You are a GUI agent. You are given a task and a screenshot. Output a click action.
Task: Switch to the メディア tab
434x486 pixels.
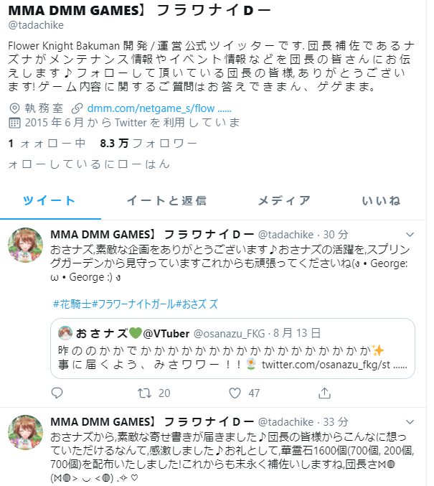click(x=284, y=200)
